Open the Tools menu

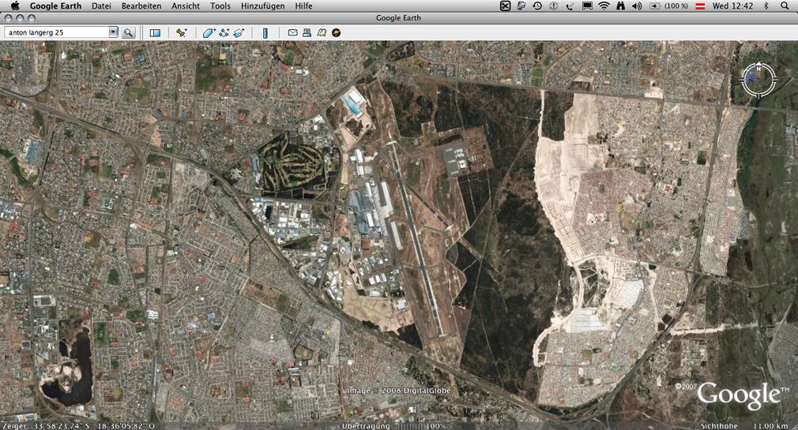[220, 6]
